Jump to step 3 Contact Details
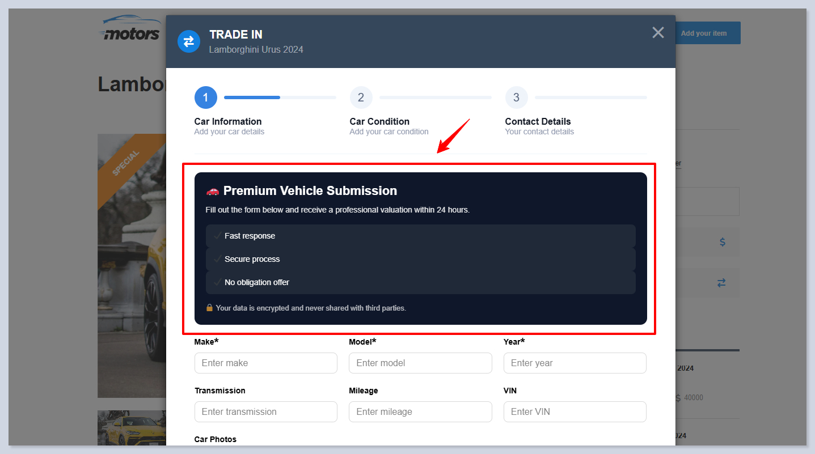This screenshot has height=454, width=815. 516,97
